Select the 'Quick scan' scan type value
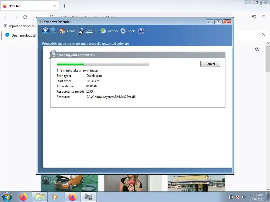This screenshot has width=270, height=202. (x=94, y=75)
